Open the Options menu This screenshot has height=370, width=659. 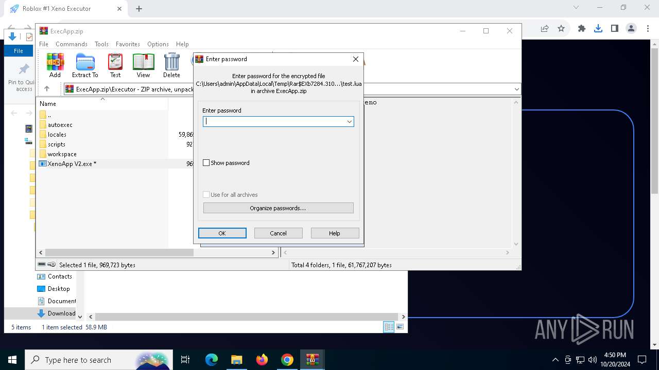158,44
